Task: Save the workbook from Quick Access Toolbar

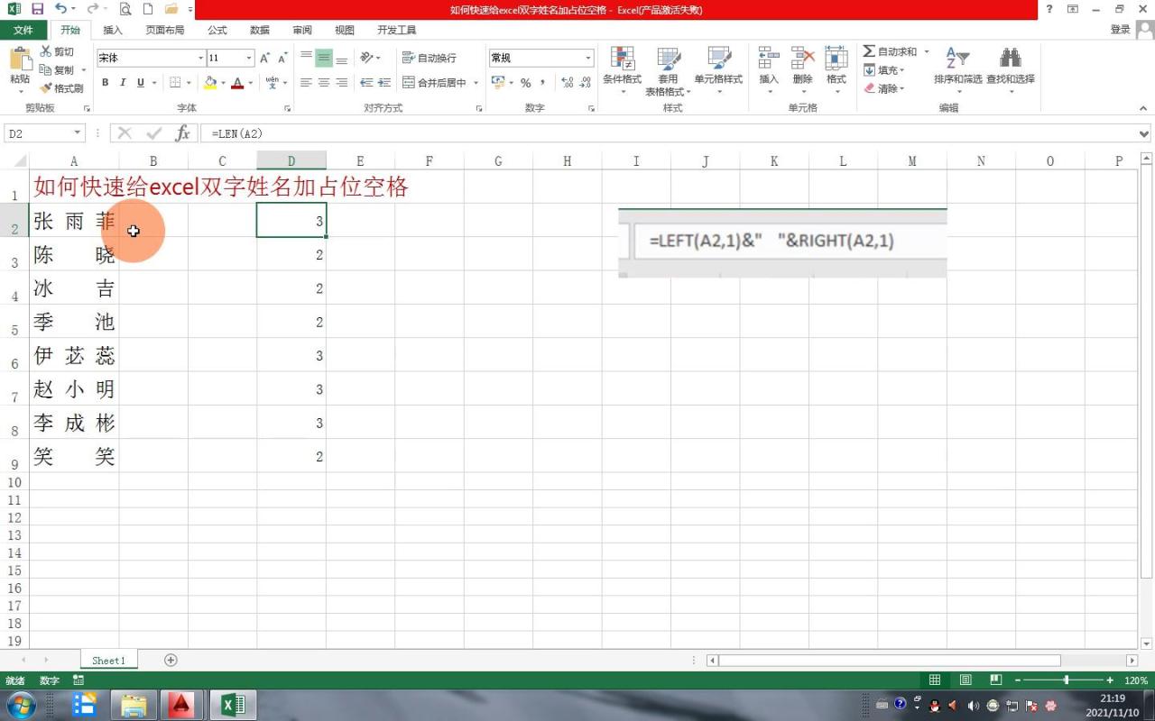Action: click(x=37, y=9)
